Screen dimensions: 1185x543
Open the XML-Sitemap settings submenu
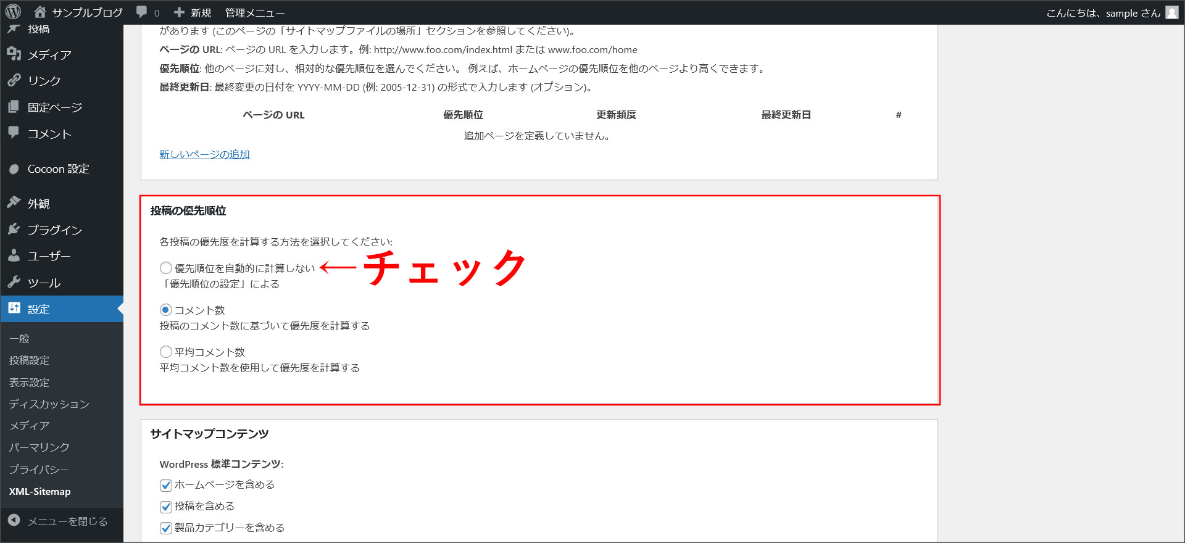[x=39, y=491]
